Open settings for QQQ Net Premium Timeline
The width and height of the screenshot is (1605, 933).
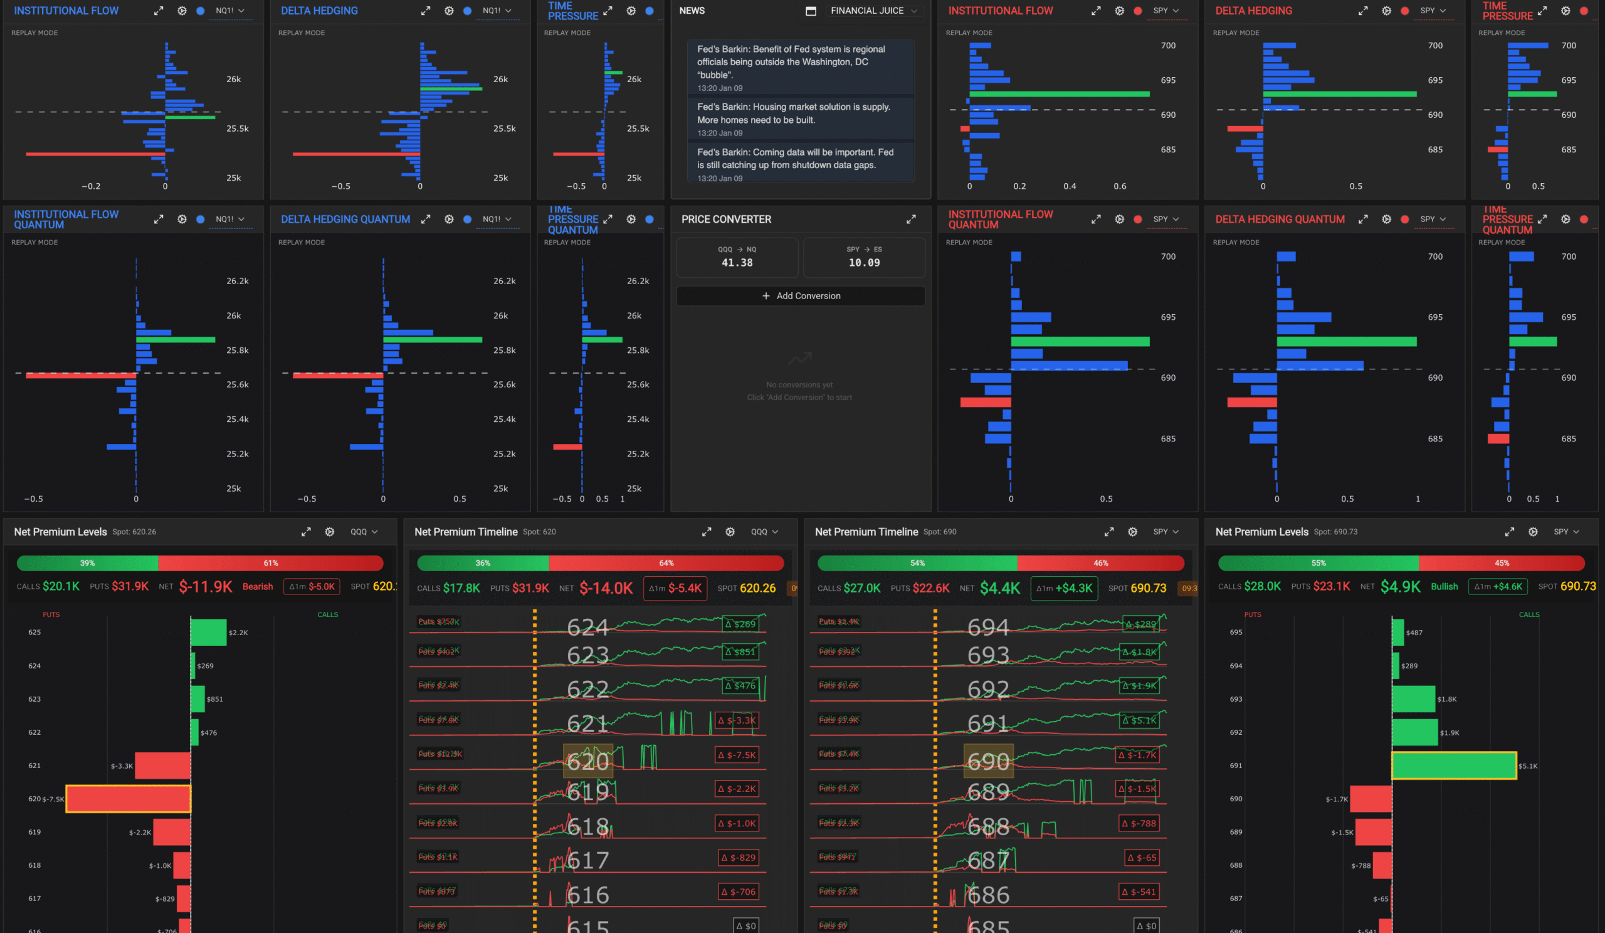tap(730, 532)
